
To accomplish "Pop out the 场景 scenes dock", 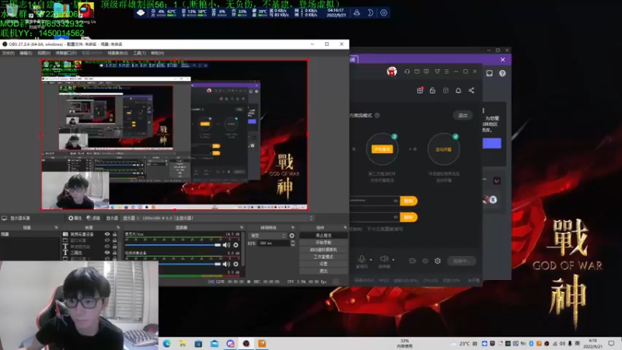I will pyautogui.click(x=56, y=227).
